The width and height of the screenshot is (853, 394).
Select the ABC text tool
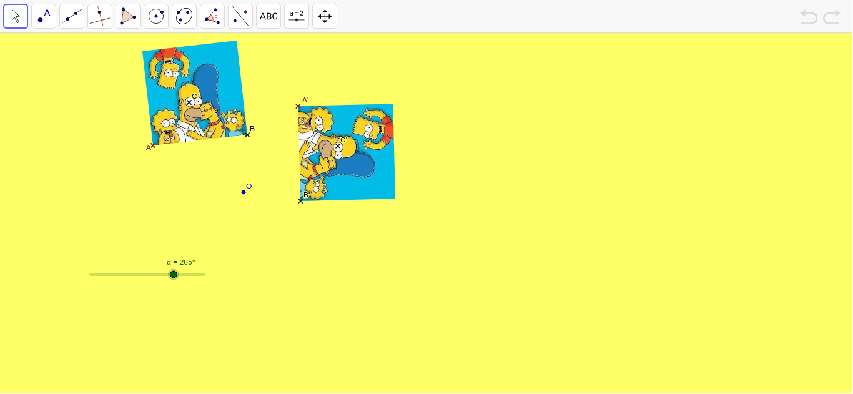coord(269,16)
